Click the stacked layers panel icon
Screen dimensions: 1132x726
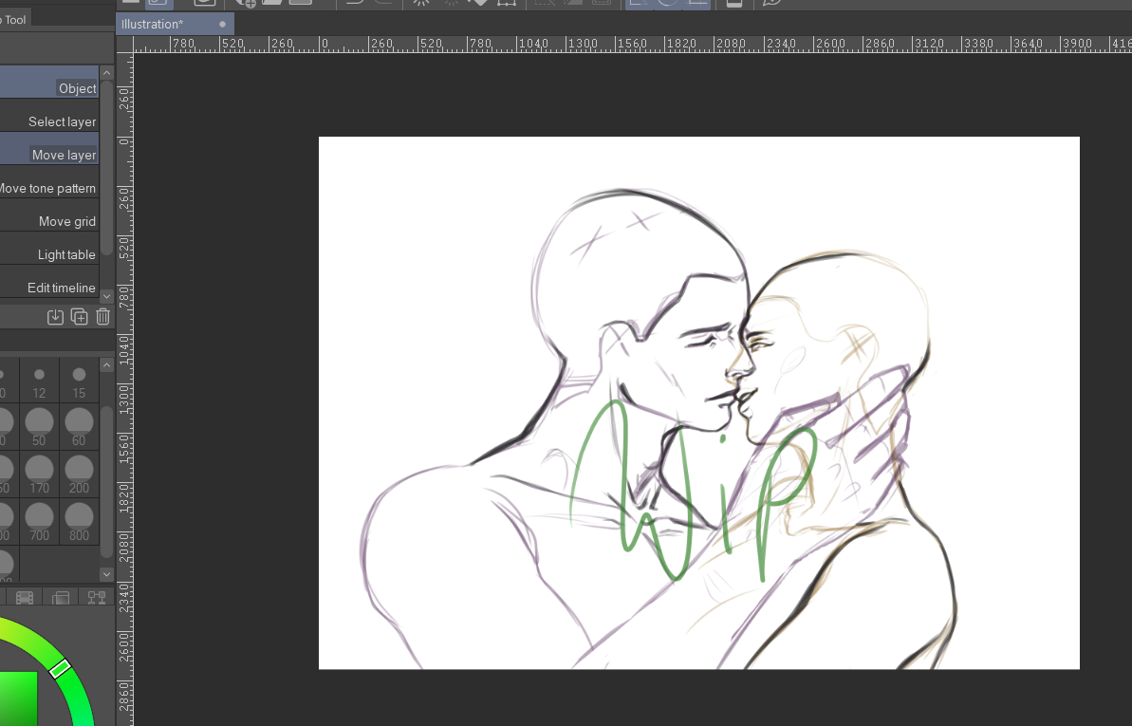pyautogui.click(x=61, y=598)
